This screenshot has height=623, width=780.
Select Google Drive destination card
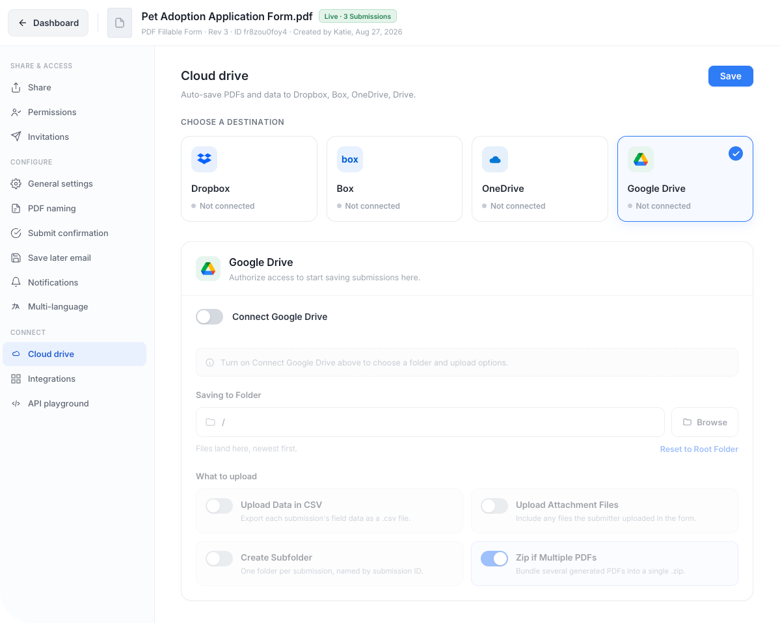pyautogui.click(x=685, y=179)
